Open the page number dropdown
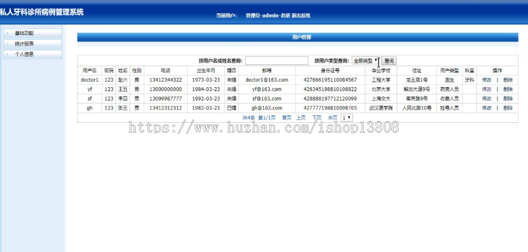 pyautogui.click(x=347, y=118)
